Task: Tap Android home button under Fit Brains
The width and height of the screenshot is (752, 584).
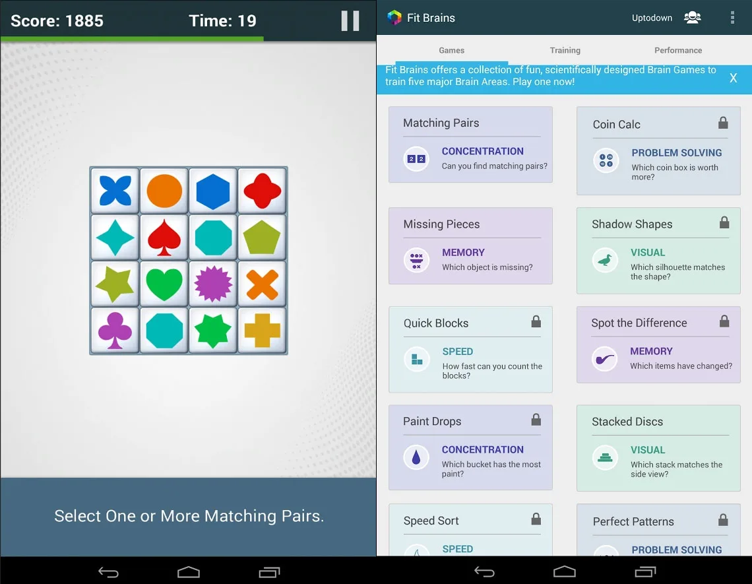Action: coord(565,572)
